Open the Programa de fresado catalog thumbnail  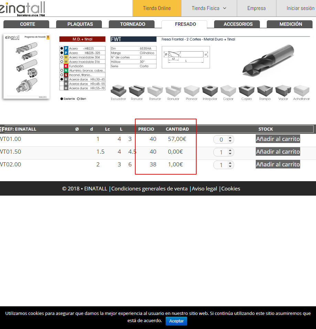tap(27, 66)
